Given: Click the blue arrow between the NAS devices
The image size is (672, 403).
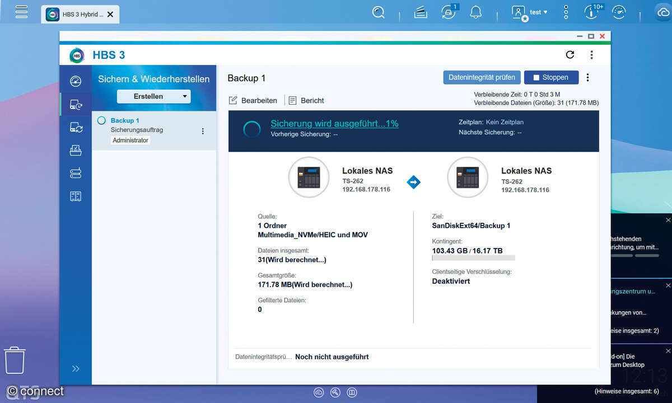Looking at the screenshot, I should pos(413,182).
